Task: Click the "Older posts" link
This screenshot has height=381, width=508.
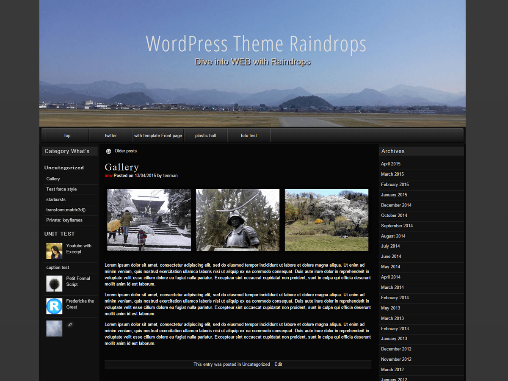Action: click(x=125, y=151)
